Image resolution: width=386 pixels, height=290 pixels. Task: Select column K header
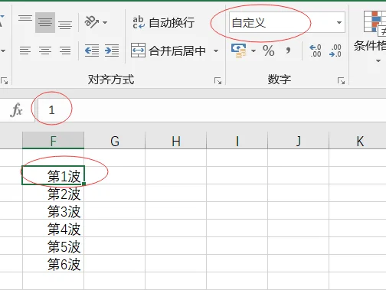click(x=358, y=140)
